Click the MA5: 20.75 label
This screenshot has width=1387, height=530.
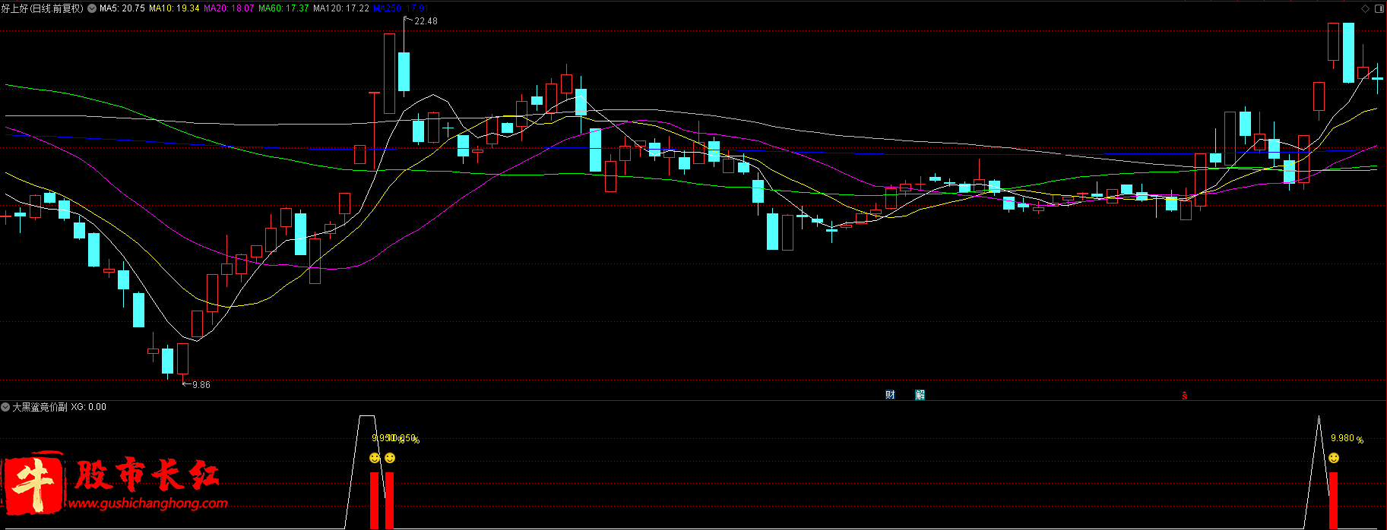coord(122,8)
